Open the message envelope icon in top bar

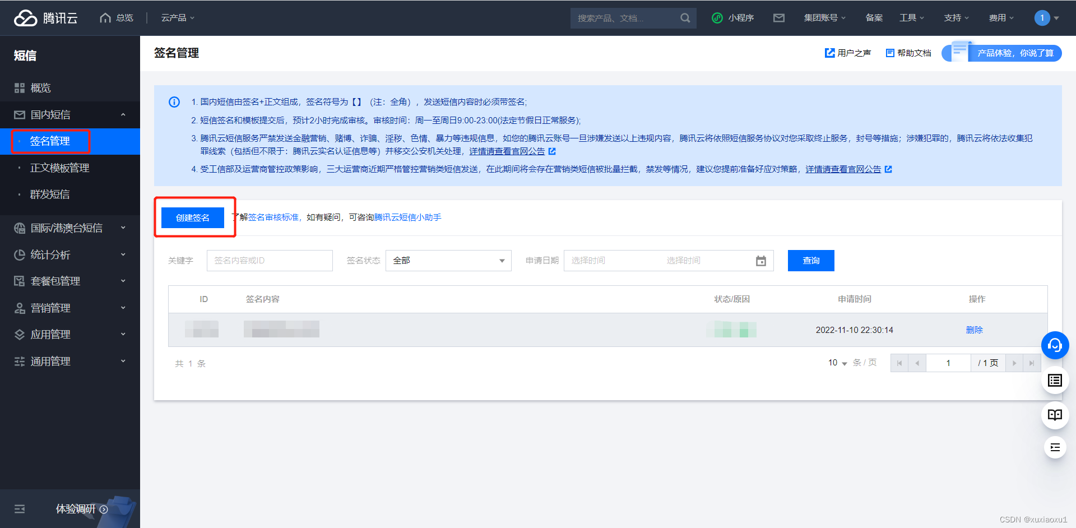pyautogui.click(x=779, y=18)
